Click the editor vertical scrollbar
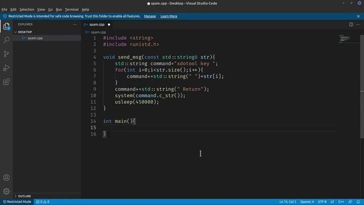 tap(362, 87)
